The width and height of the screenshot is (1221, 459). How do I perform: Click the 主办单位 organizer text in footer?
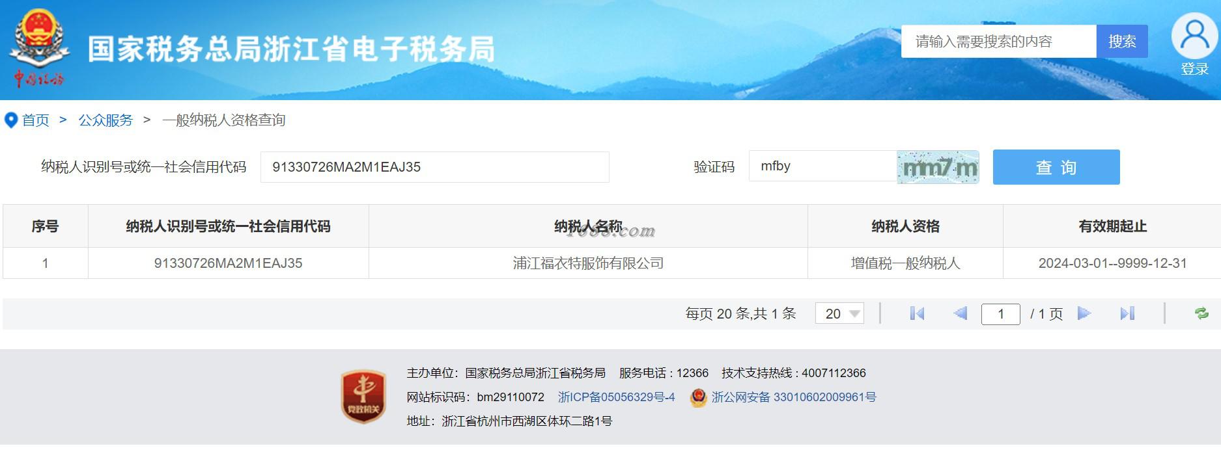tap(506, 373)
